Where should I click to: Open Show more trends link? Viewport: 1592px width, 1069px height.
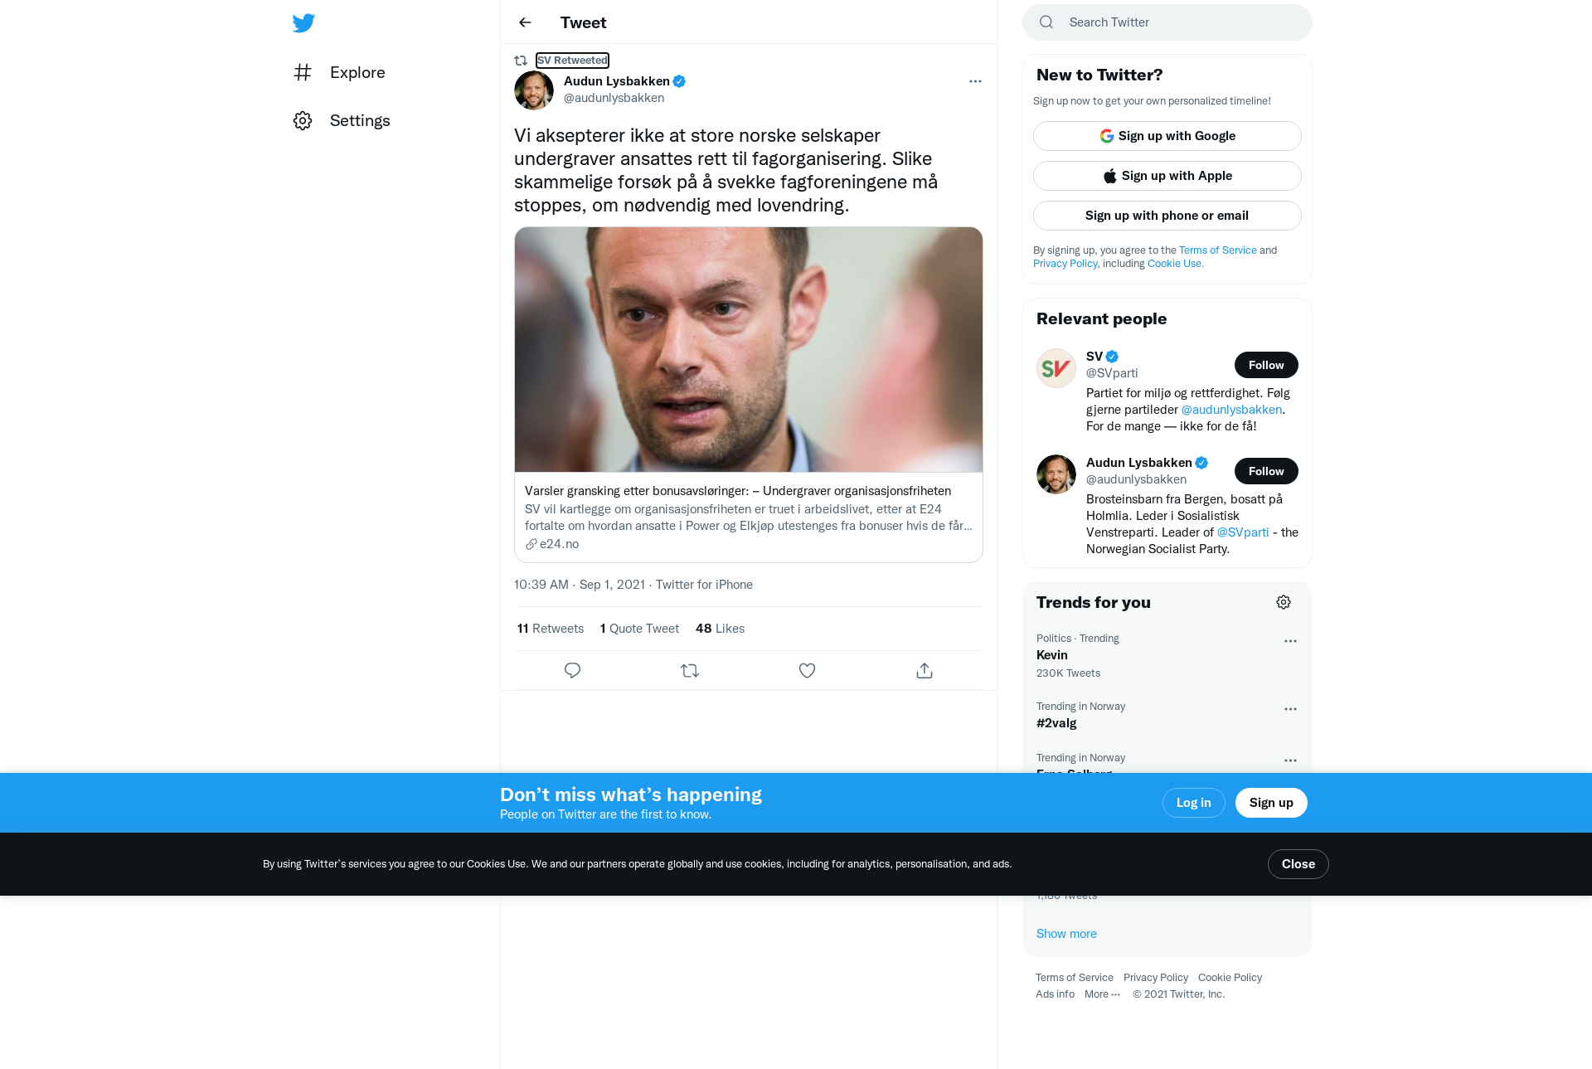[1066, 934]
